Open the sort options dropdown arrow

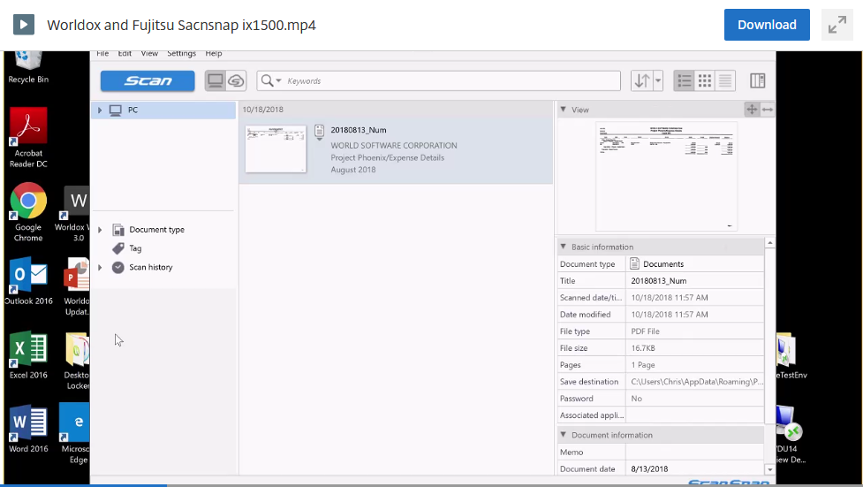point(658,81)
